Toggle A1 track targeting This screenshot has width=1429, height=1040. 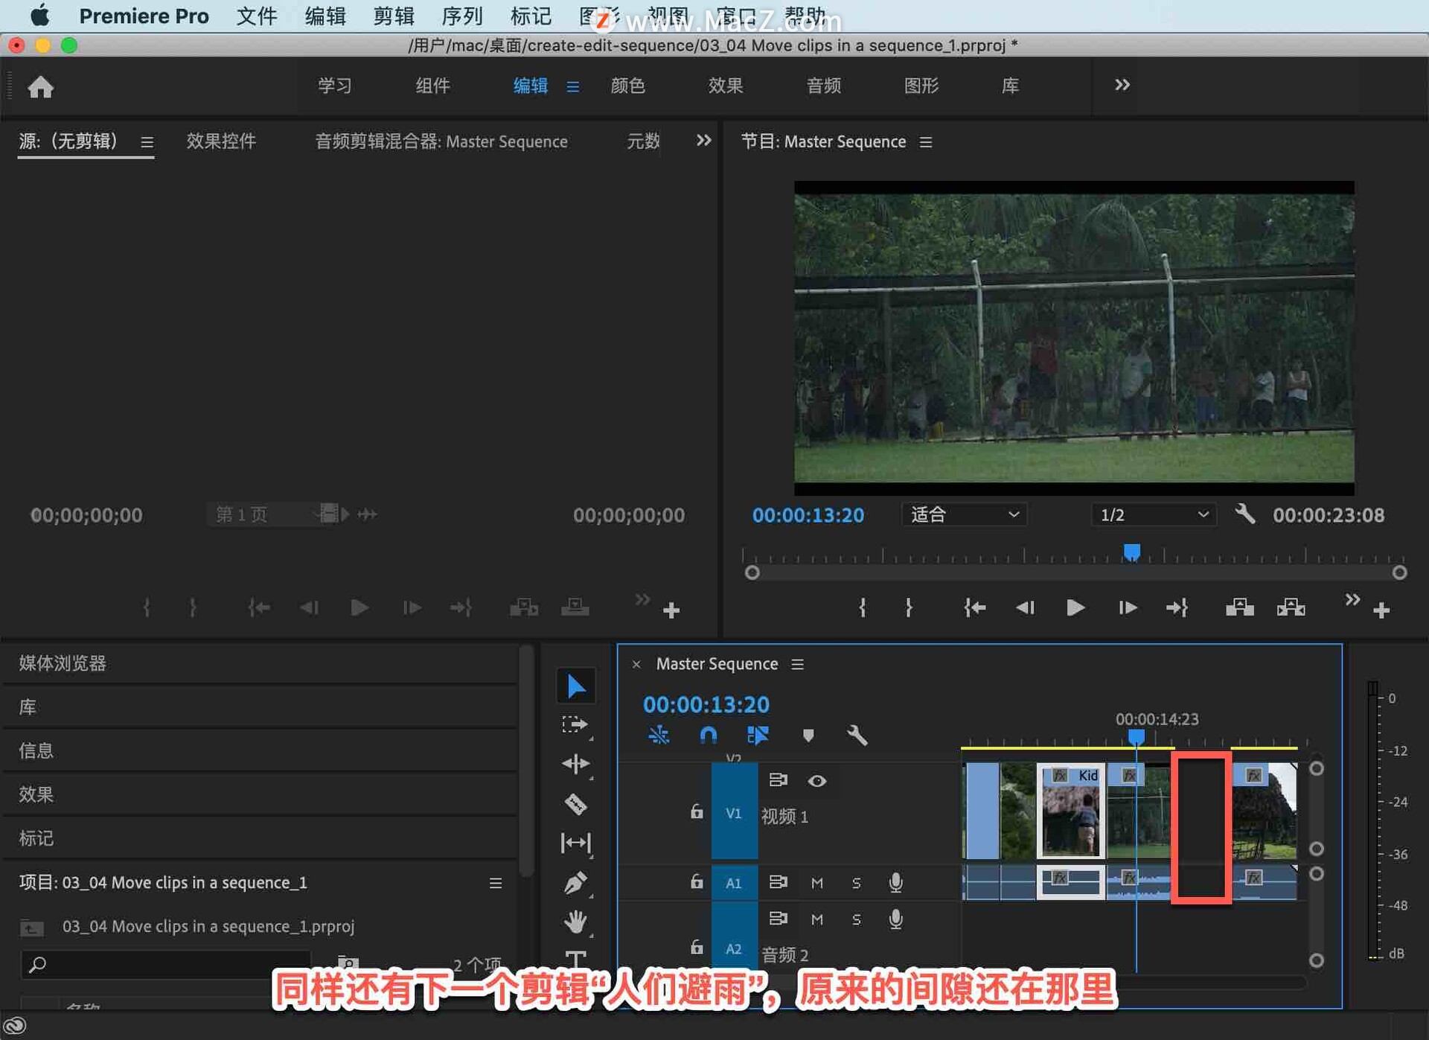tap(734, 883)
